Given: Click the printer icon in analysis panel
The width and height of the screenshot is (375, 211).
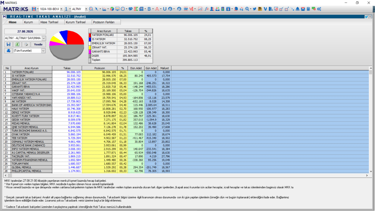Looking at the screenshot, I should (x=26, y=44).
